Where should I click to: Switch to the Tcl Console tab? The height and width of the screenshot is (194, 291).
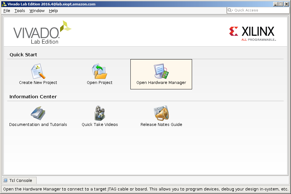tap(19, 180)
